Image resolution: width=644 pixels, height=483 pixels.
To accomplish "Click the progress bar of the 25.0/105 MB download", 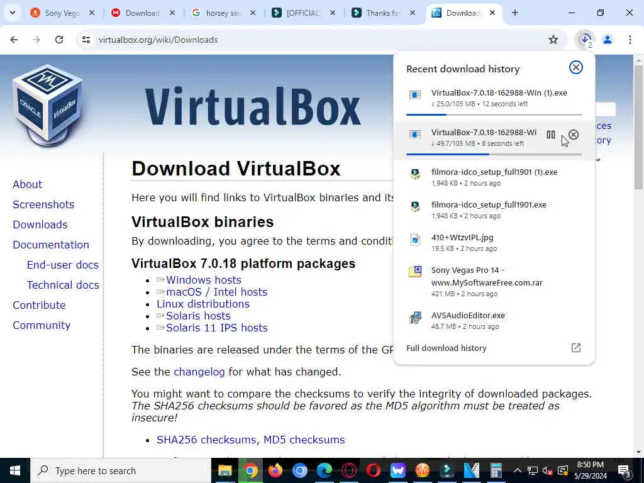I will click(494, 114).
